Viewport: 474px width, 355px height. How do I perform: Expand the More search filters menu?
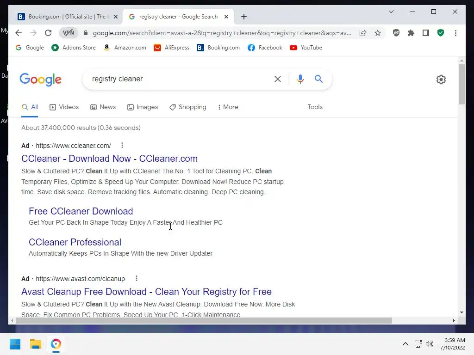pos(228,107)
